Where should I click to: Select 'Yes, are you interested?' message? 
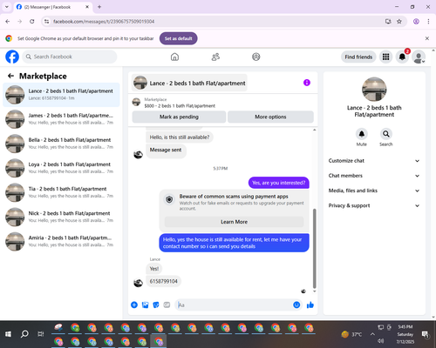[279, 183]
